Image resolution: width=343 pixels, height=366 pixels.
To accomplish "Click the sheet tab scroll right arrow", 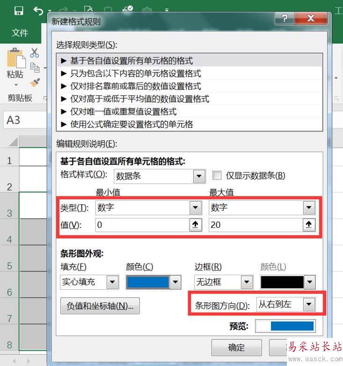I will coord(28,361).
